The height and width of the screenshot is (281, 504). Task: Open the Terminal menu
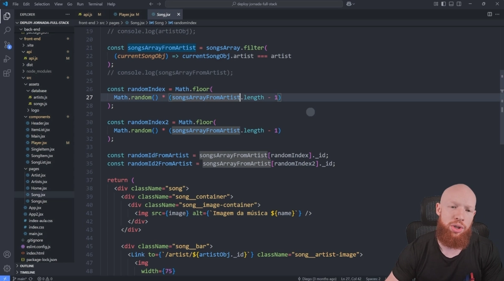(95, 4)
